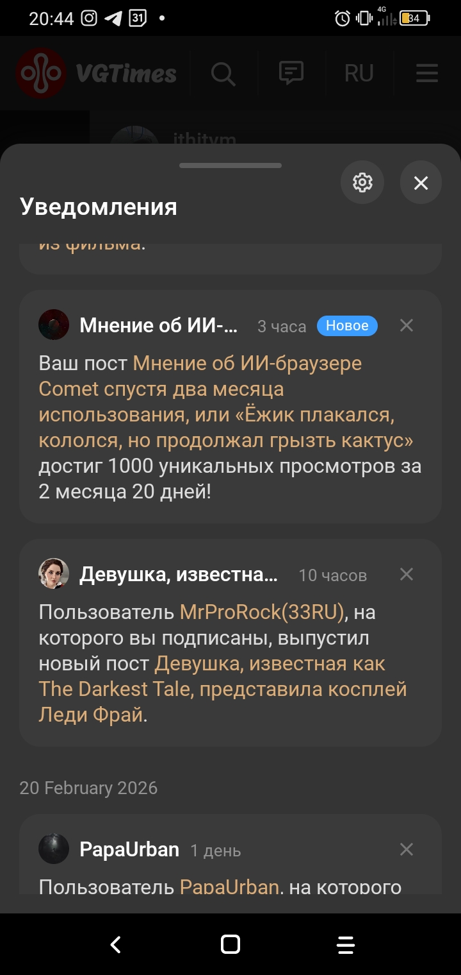
Task: Dismiss the PapaUrban notification
Action: pyautogui.click(x=407, y=849)
